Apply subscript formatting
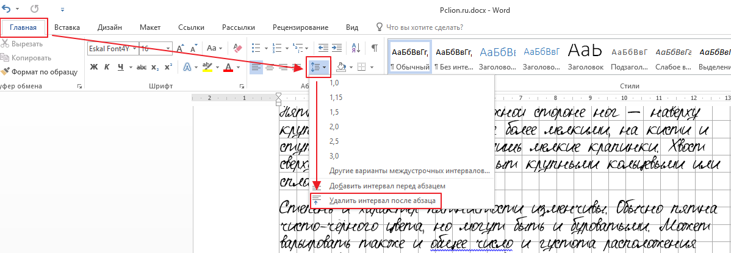The image size is (731, 253). pos(155,67)
